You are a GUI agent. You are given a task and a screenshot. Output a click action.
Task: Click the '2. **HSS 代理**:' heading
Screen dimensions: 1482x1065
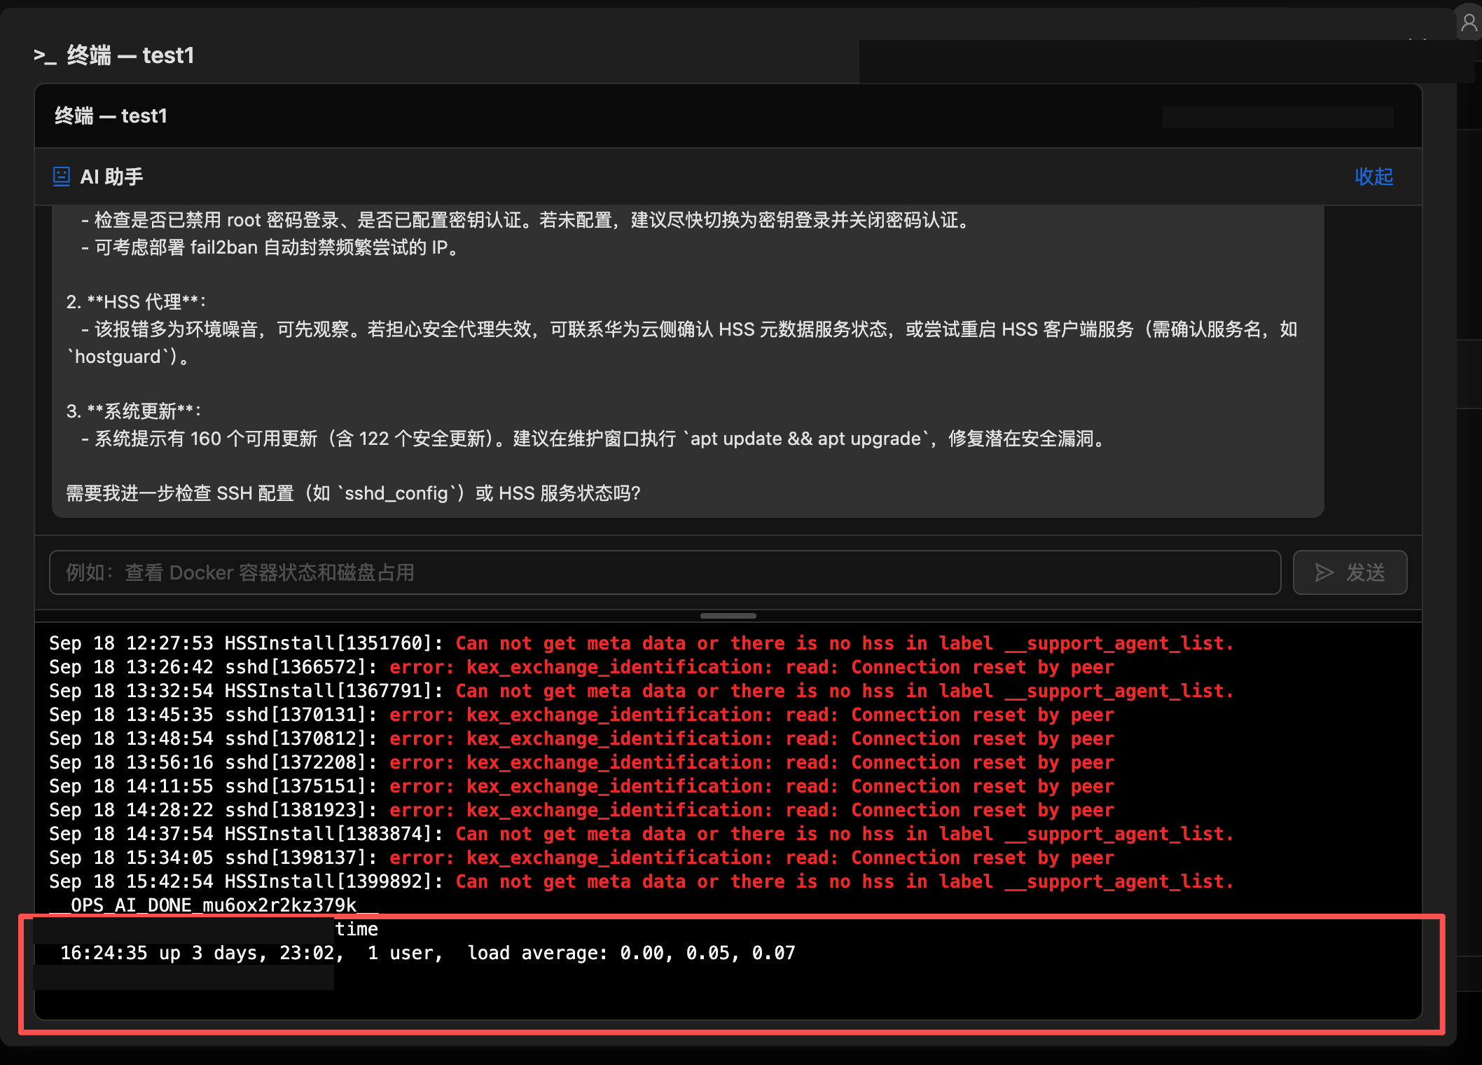click(136, 302)
